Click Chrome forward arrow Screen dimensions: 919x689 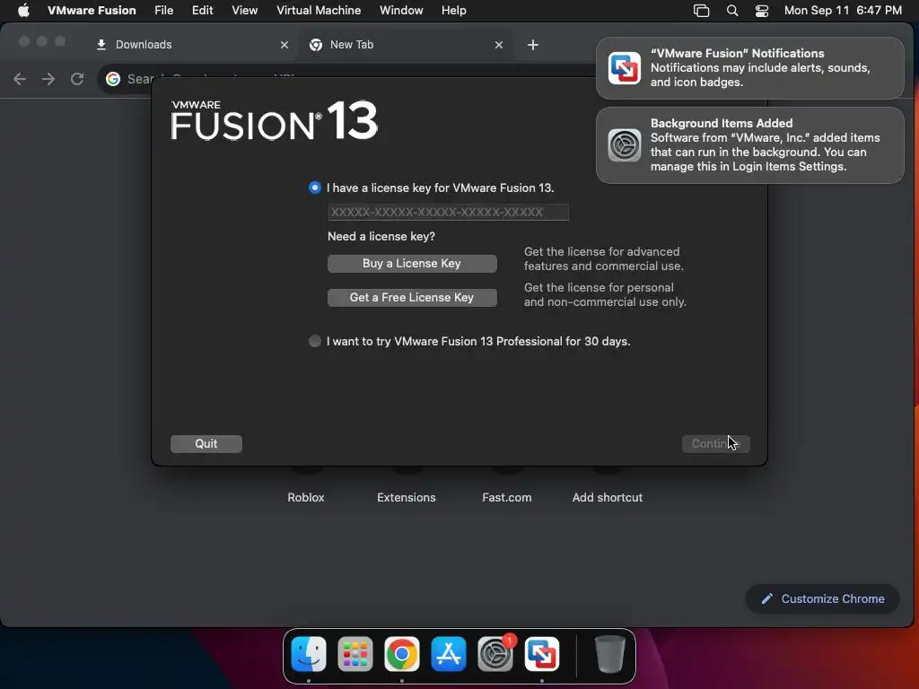(x=48, y=79)
